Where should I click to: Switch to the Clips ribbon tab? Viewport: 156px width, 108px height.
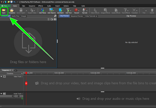pos(23,6)
